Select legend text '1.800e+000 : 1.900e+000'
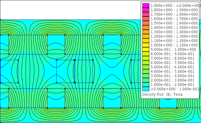This screenshot has height=123, width=201. tap(174, 10)
